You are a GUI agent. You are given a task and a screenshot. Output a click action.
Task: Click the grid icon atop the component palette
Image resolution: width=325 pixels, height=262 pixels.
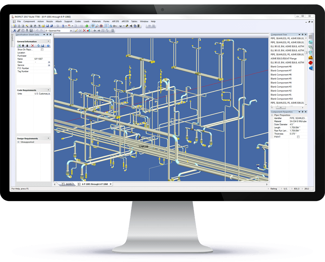311,37
